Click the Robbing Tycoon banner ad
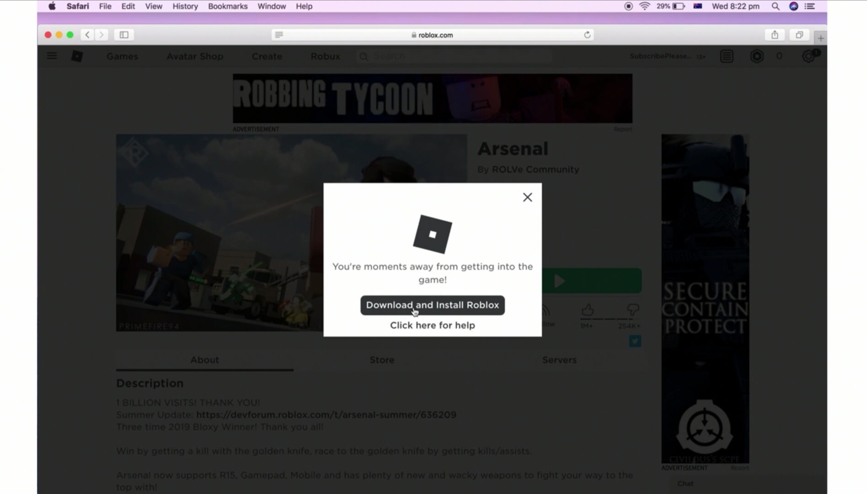Viewport: 867px width, 494px height. coord(432,98)
